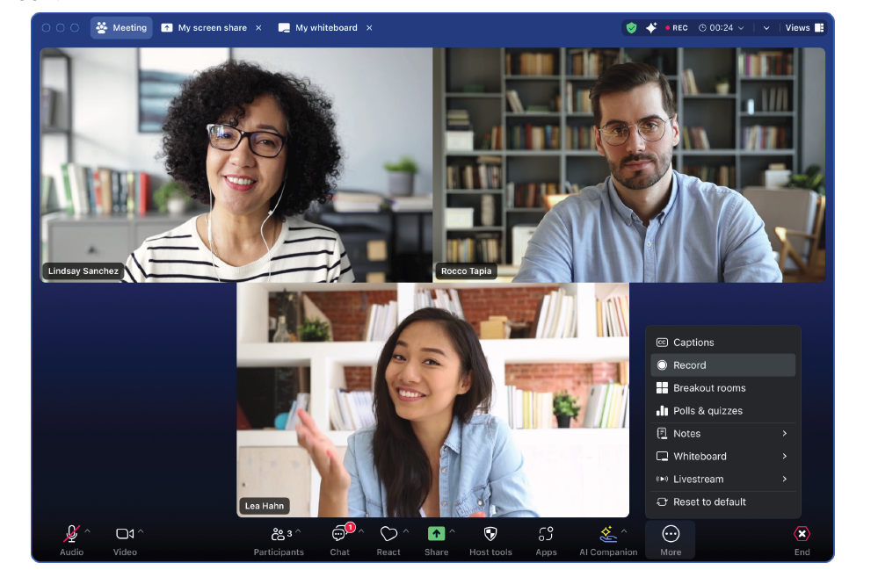Open the Chat panel with notification

339,534
